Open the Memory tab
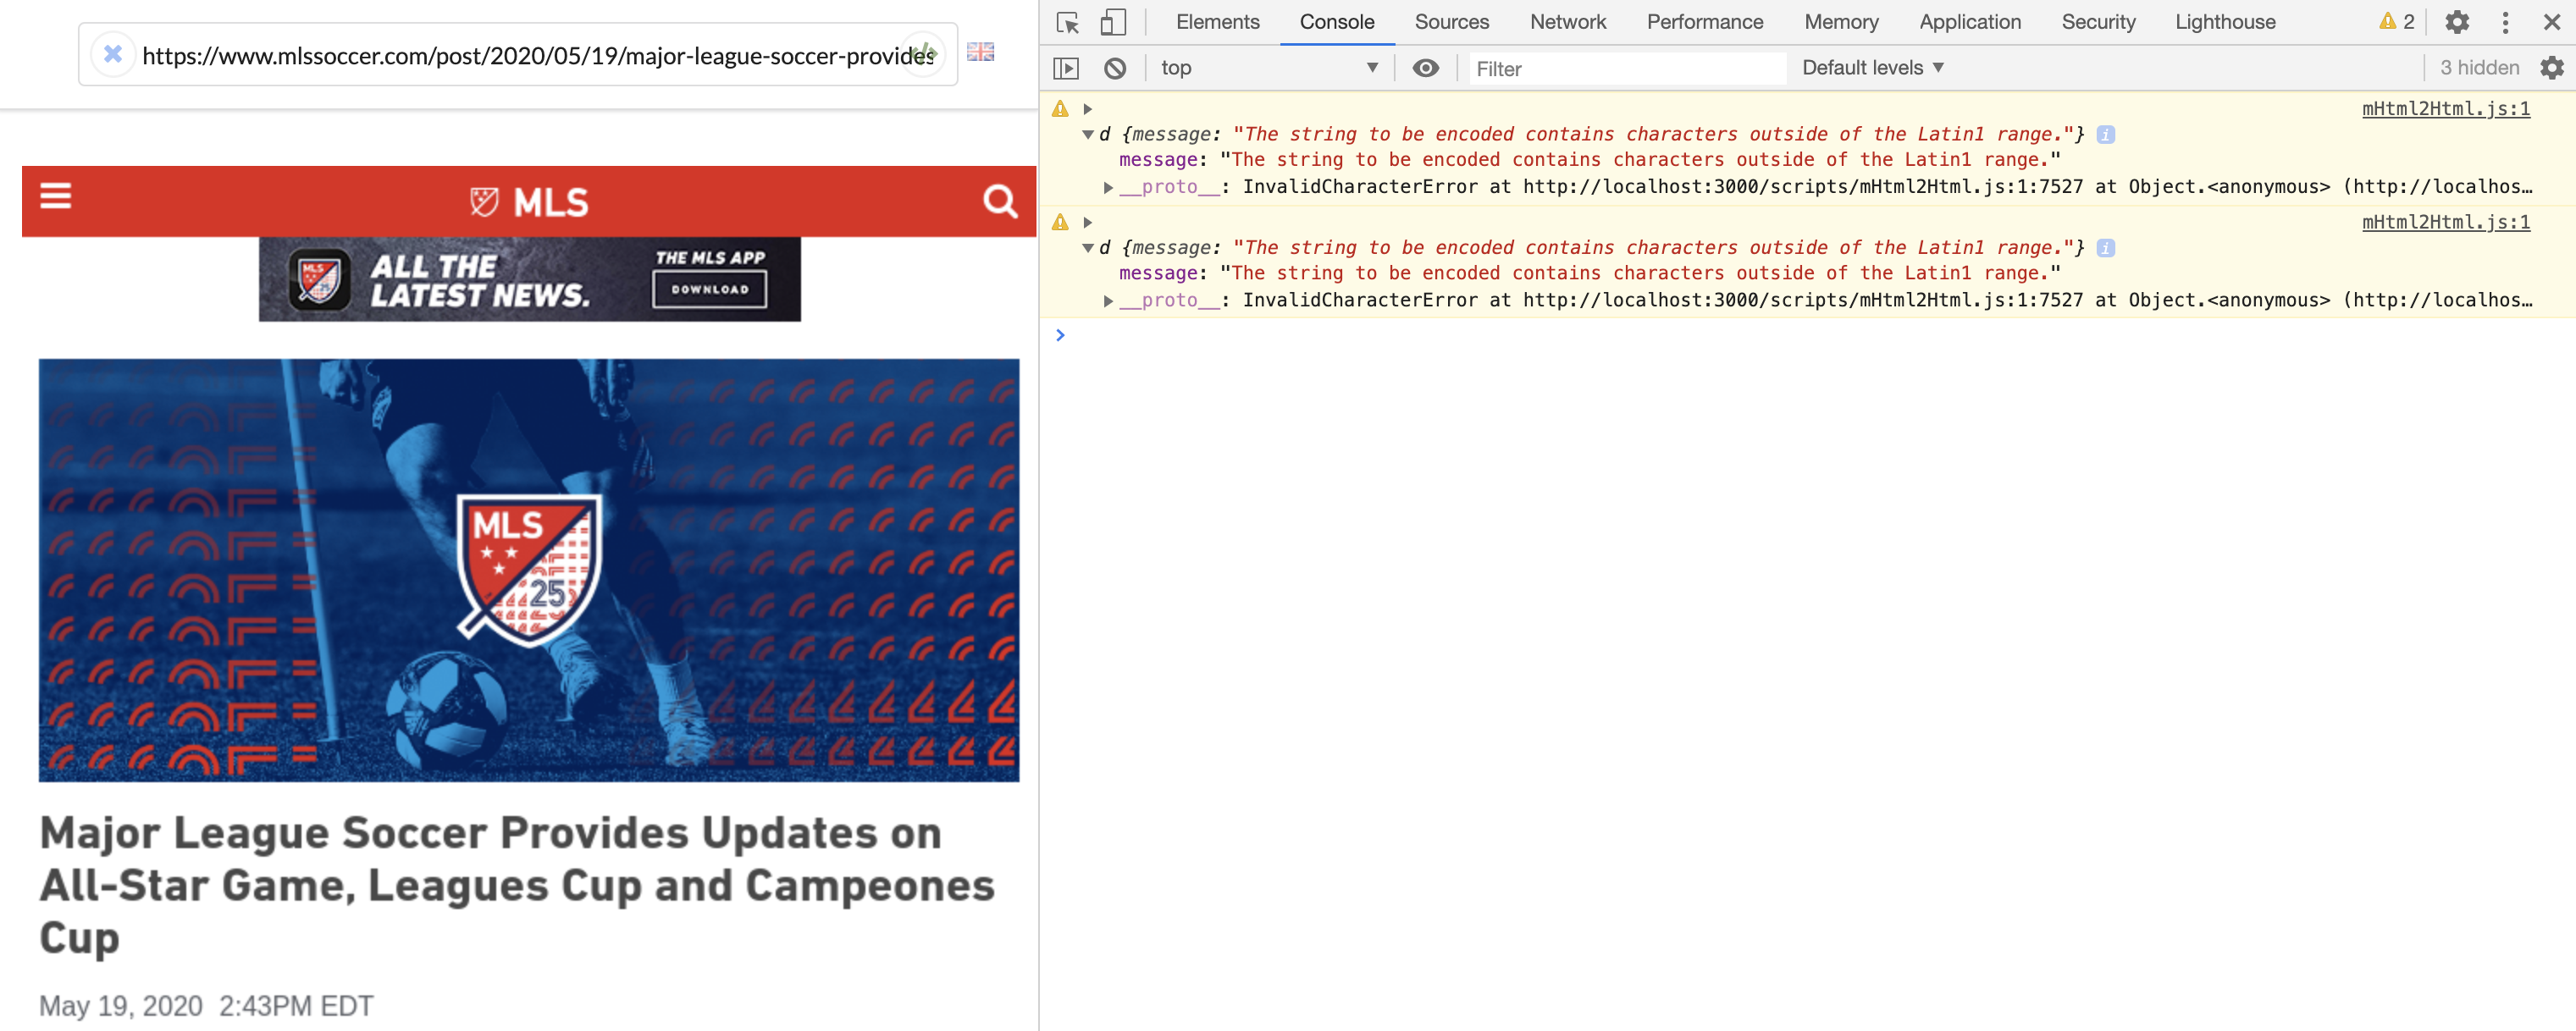The image size is (2576, 1031). point(1841,22)
